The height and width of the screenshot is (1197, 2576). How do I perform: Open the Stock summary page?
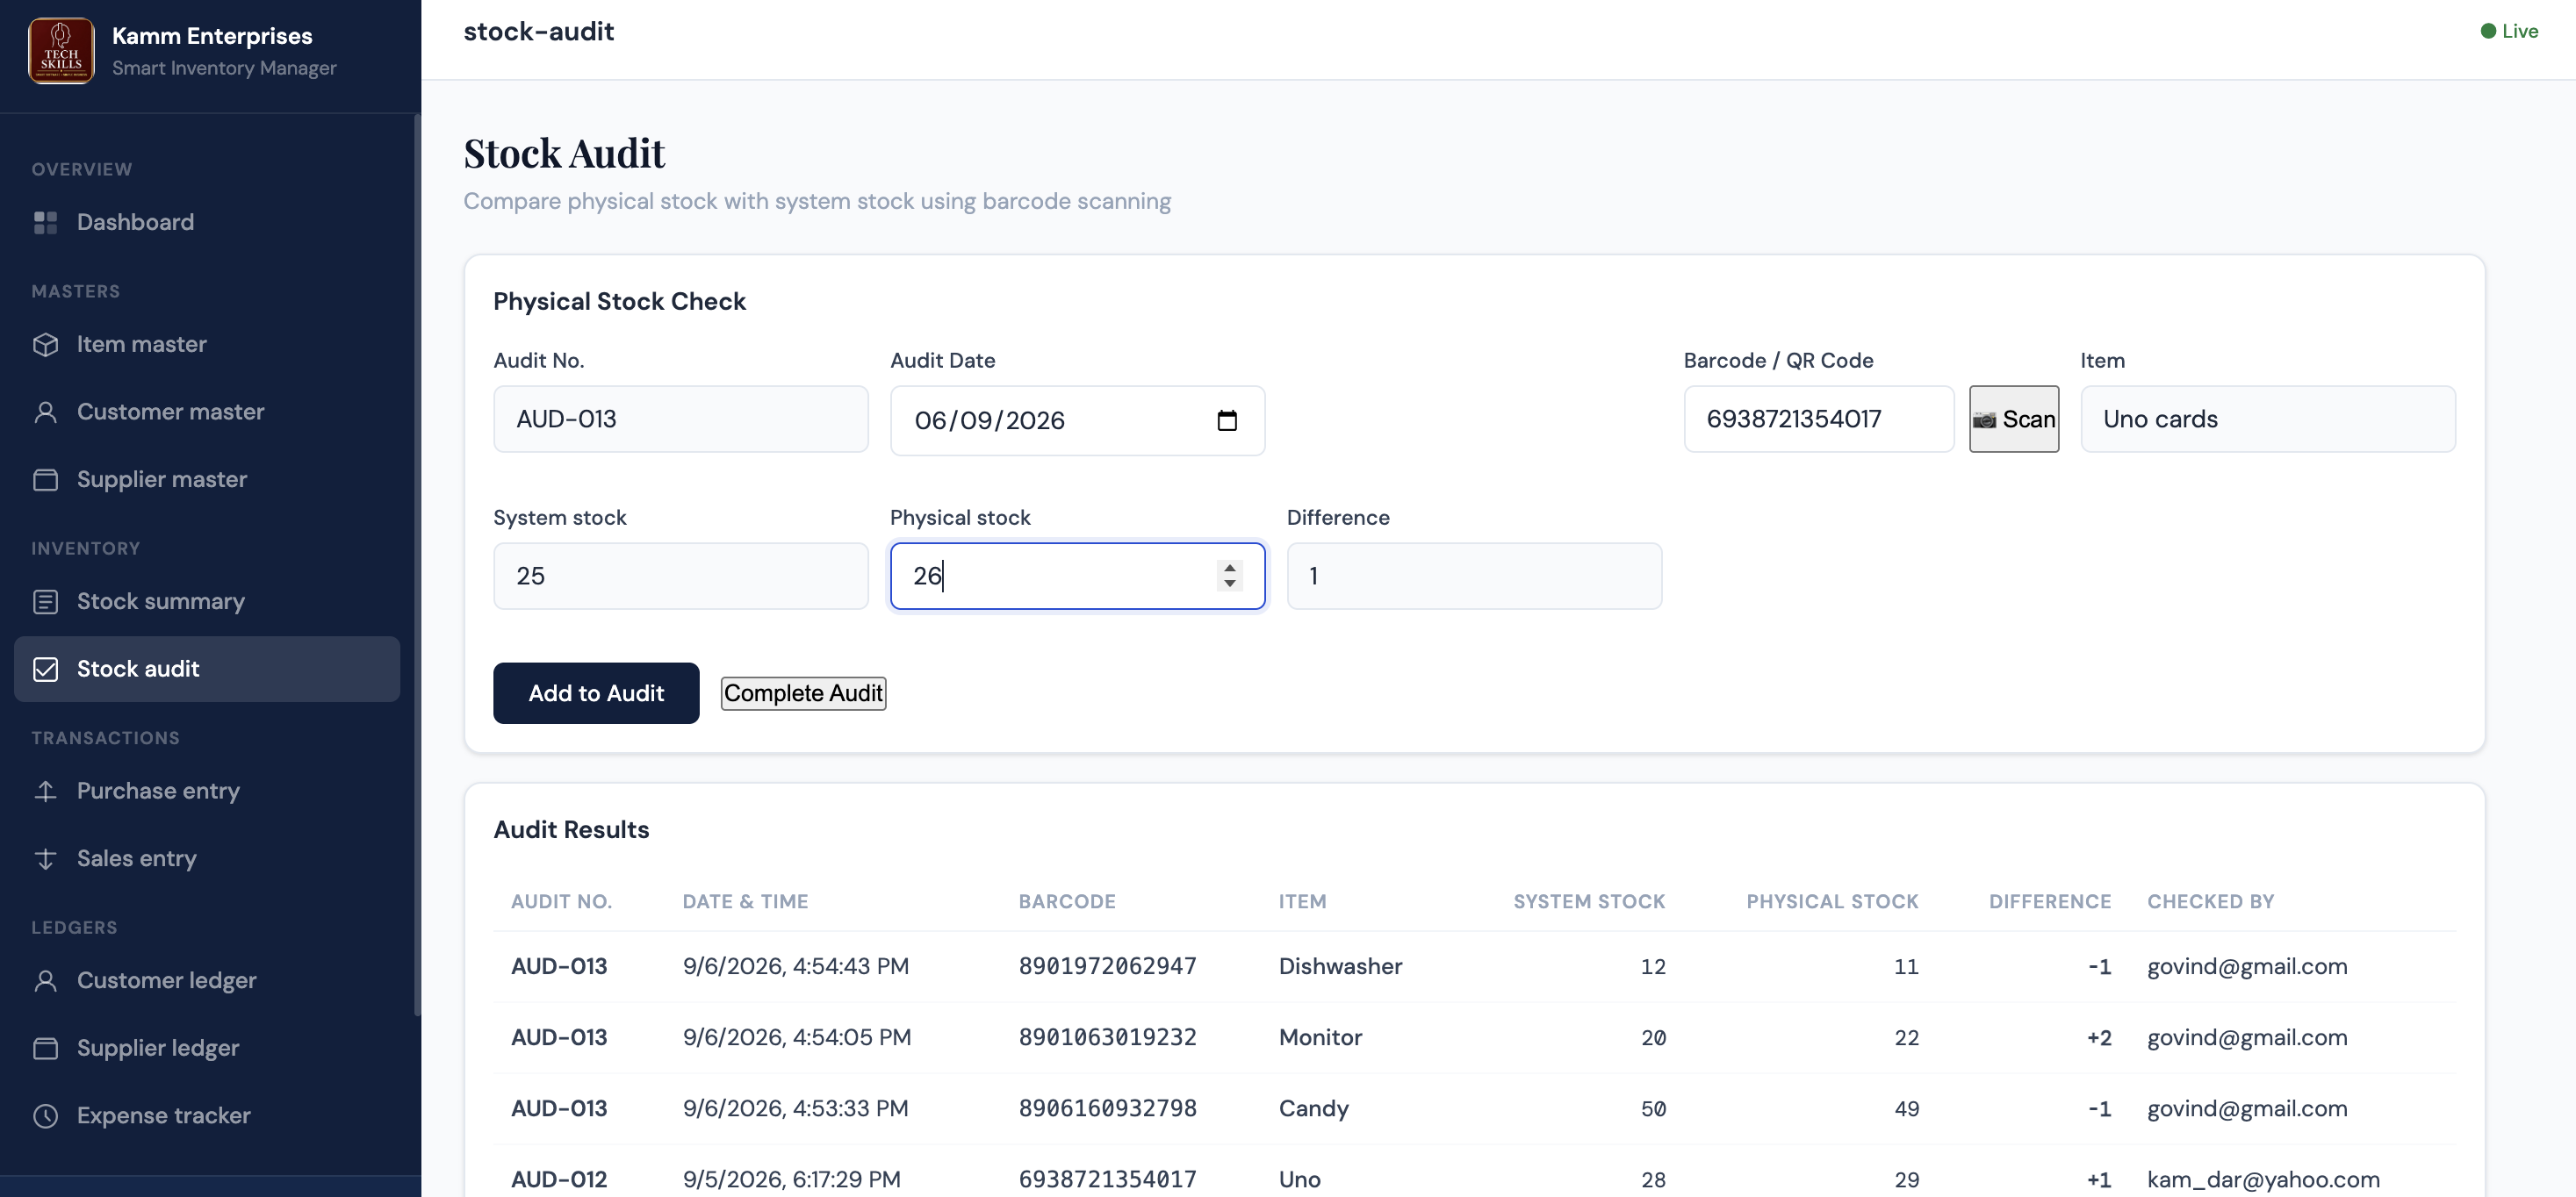[x=207, y=601]
